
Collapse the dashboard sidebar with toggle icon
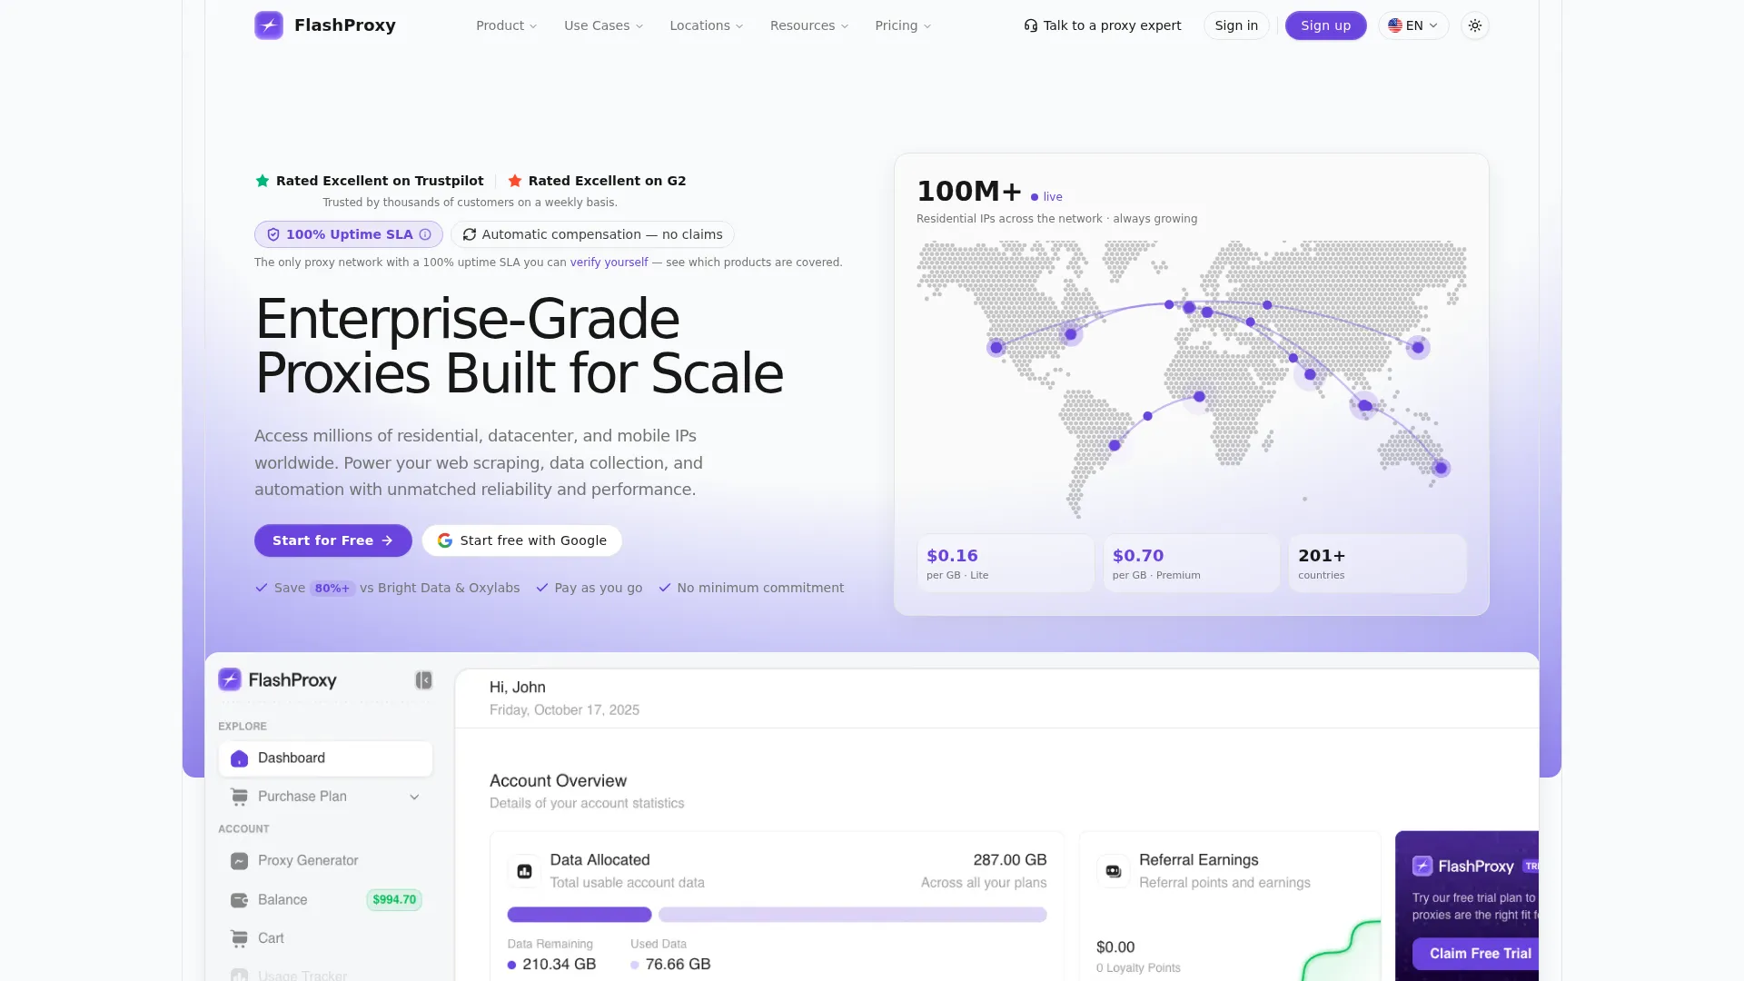click(424, 680)
